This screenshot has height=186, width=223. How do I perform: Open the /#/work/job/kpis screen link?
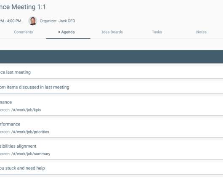(26, 110)
